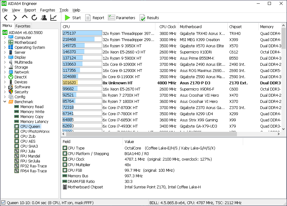Open the Report menu
The width and height of the screenshot is (287, 206).
(30, 10)
